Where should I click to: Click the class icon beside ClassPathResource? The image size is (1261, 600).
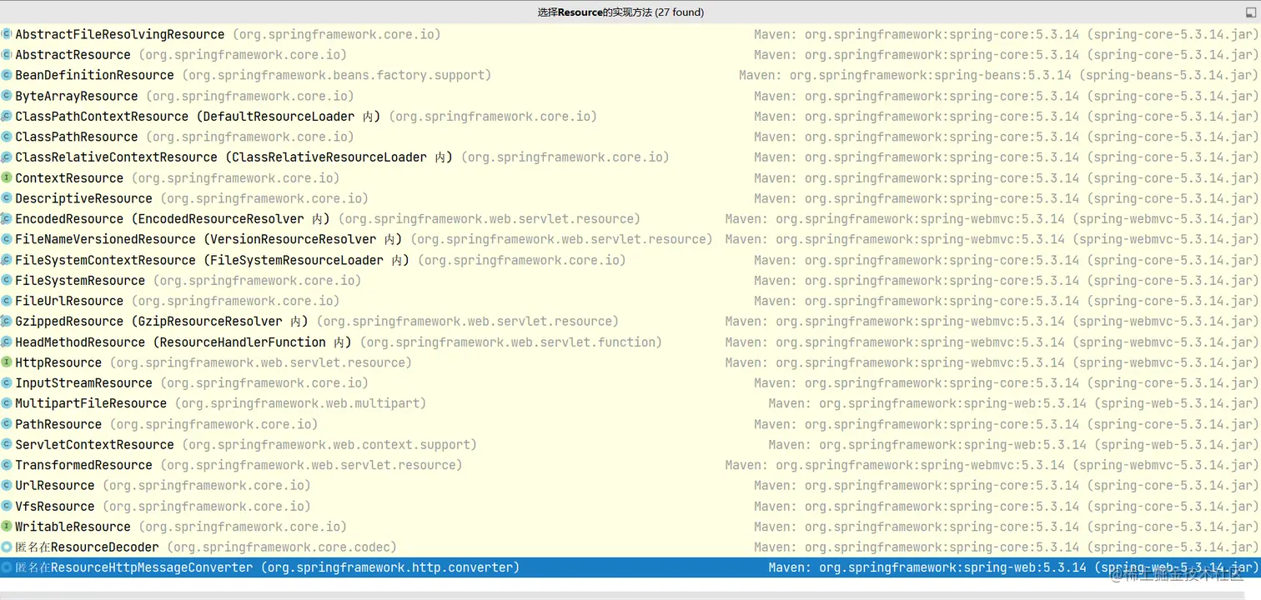[x=7, y=137]
